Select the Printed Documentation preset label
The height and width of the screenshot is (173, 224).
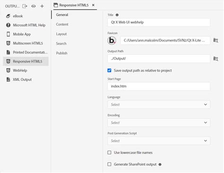point(30,52)
